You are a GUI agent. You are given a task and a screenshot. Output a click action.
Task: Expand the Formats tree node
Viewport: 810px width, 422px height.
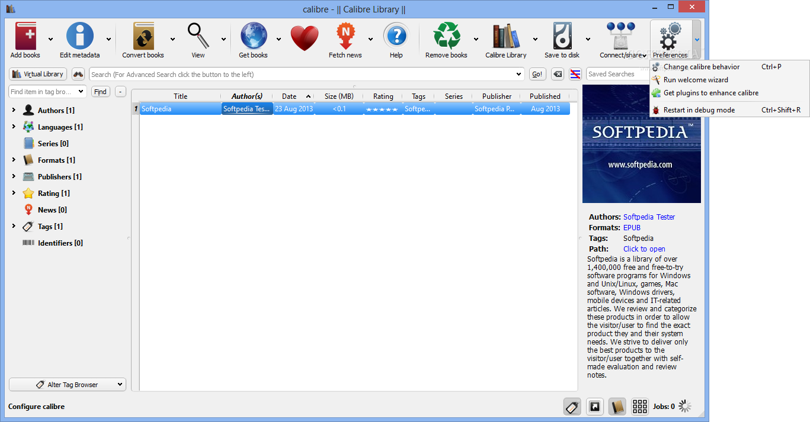point(14,160)
